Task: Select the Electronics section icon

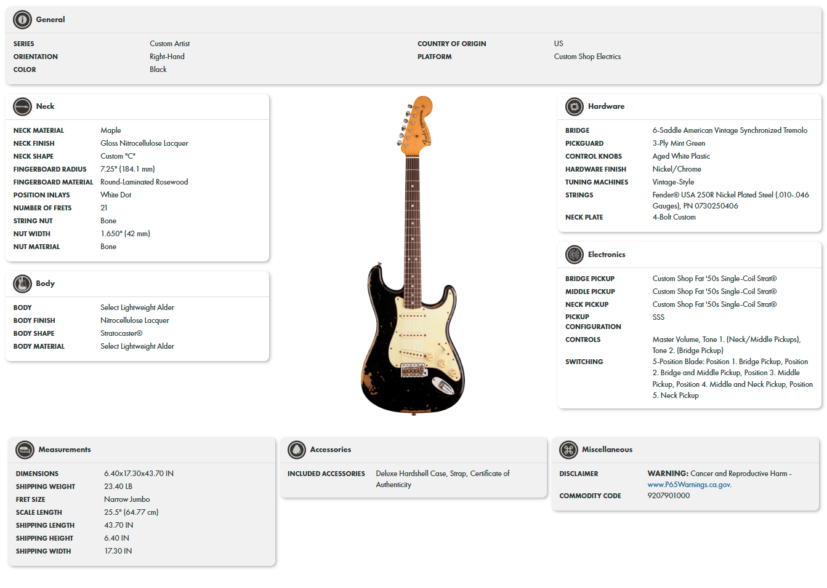Action: [574, 254]
